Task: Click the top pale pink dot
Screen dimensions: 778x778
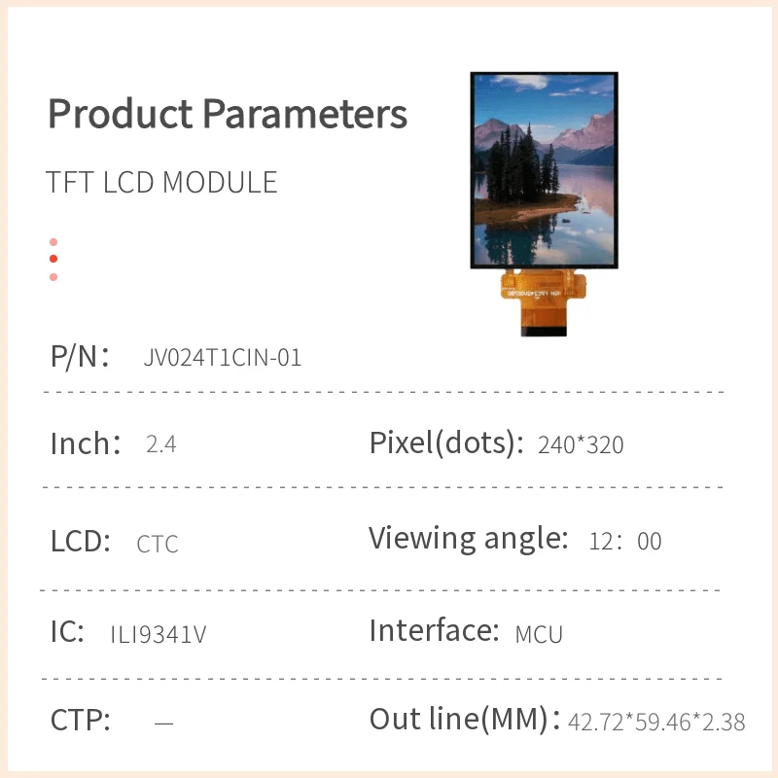Action: coord(53,242)
